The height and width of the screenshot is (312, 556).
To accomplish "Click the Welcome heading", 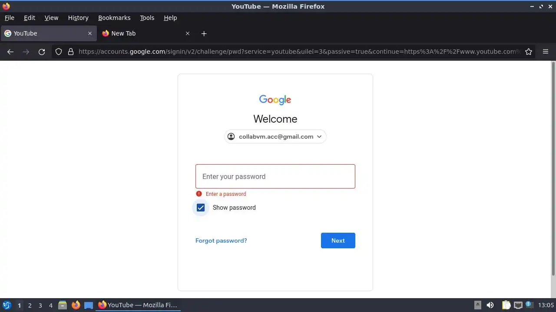I will (275, 119).
